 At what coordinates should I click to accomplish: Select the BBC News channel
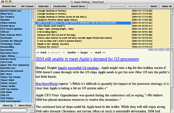pyautogui.click(x=15, y=74)
